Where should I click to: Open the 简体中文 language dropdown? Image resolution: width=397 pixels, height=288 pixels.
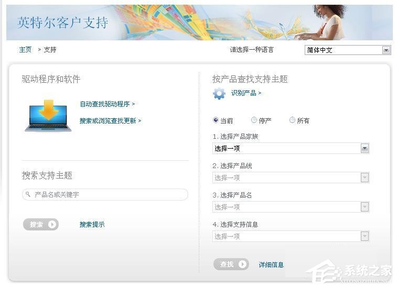pos(348,50)
